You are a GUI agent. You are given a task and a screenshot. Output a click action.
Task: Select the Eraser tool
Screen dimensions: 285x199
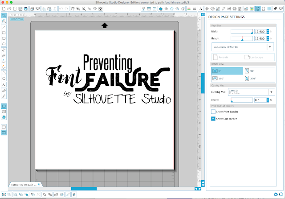4,91
